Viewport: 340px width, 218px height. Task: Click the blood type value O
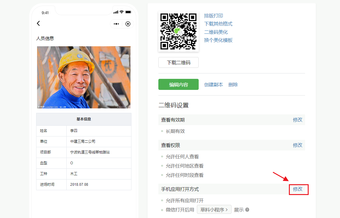tap(72, 163)
